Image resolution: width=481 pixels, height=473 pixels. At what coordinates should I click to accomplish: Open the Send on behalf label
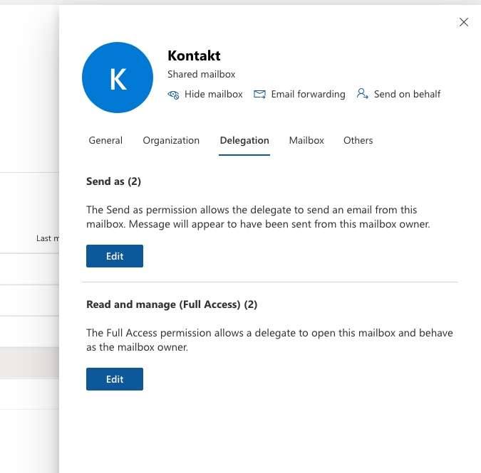click(407, 94)
